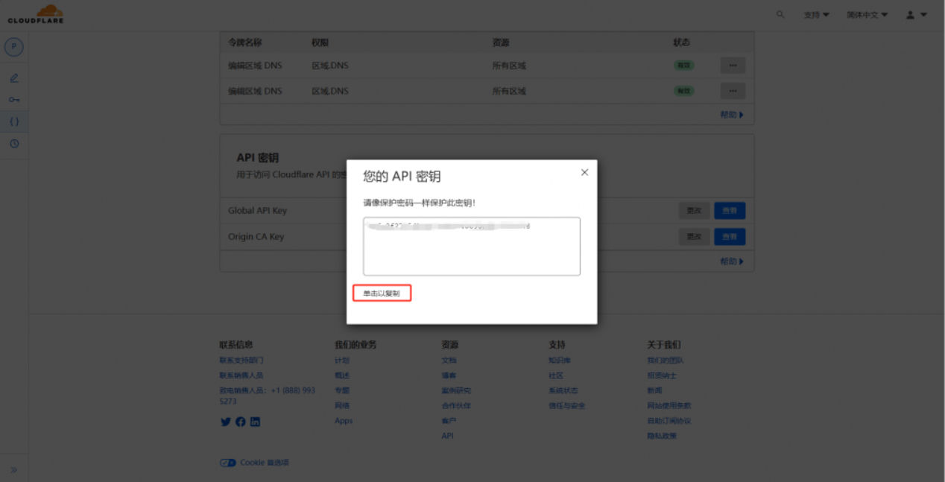Click 单击以复制 to copy the key
Viewport: 945px width, 482px height.
382,294
